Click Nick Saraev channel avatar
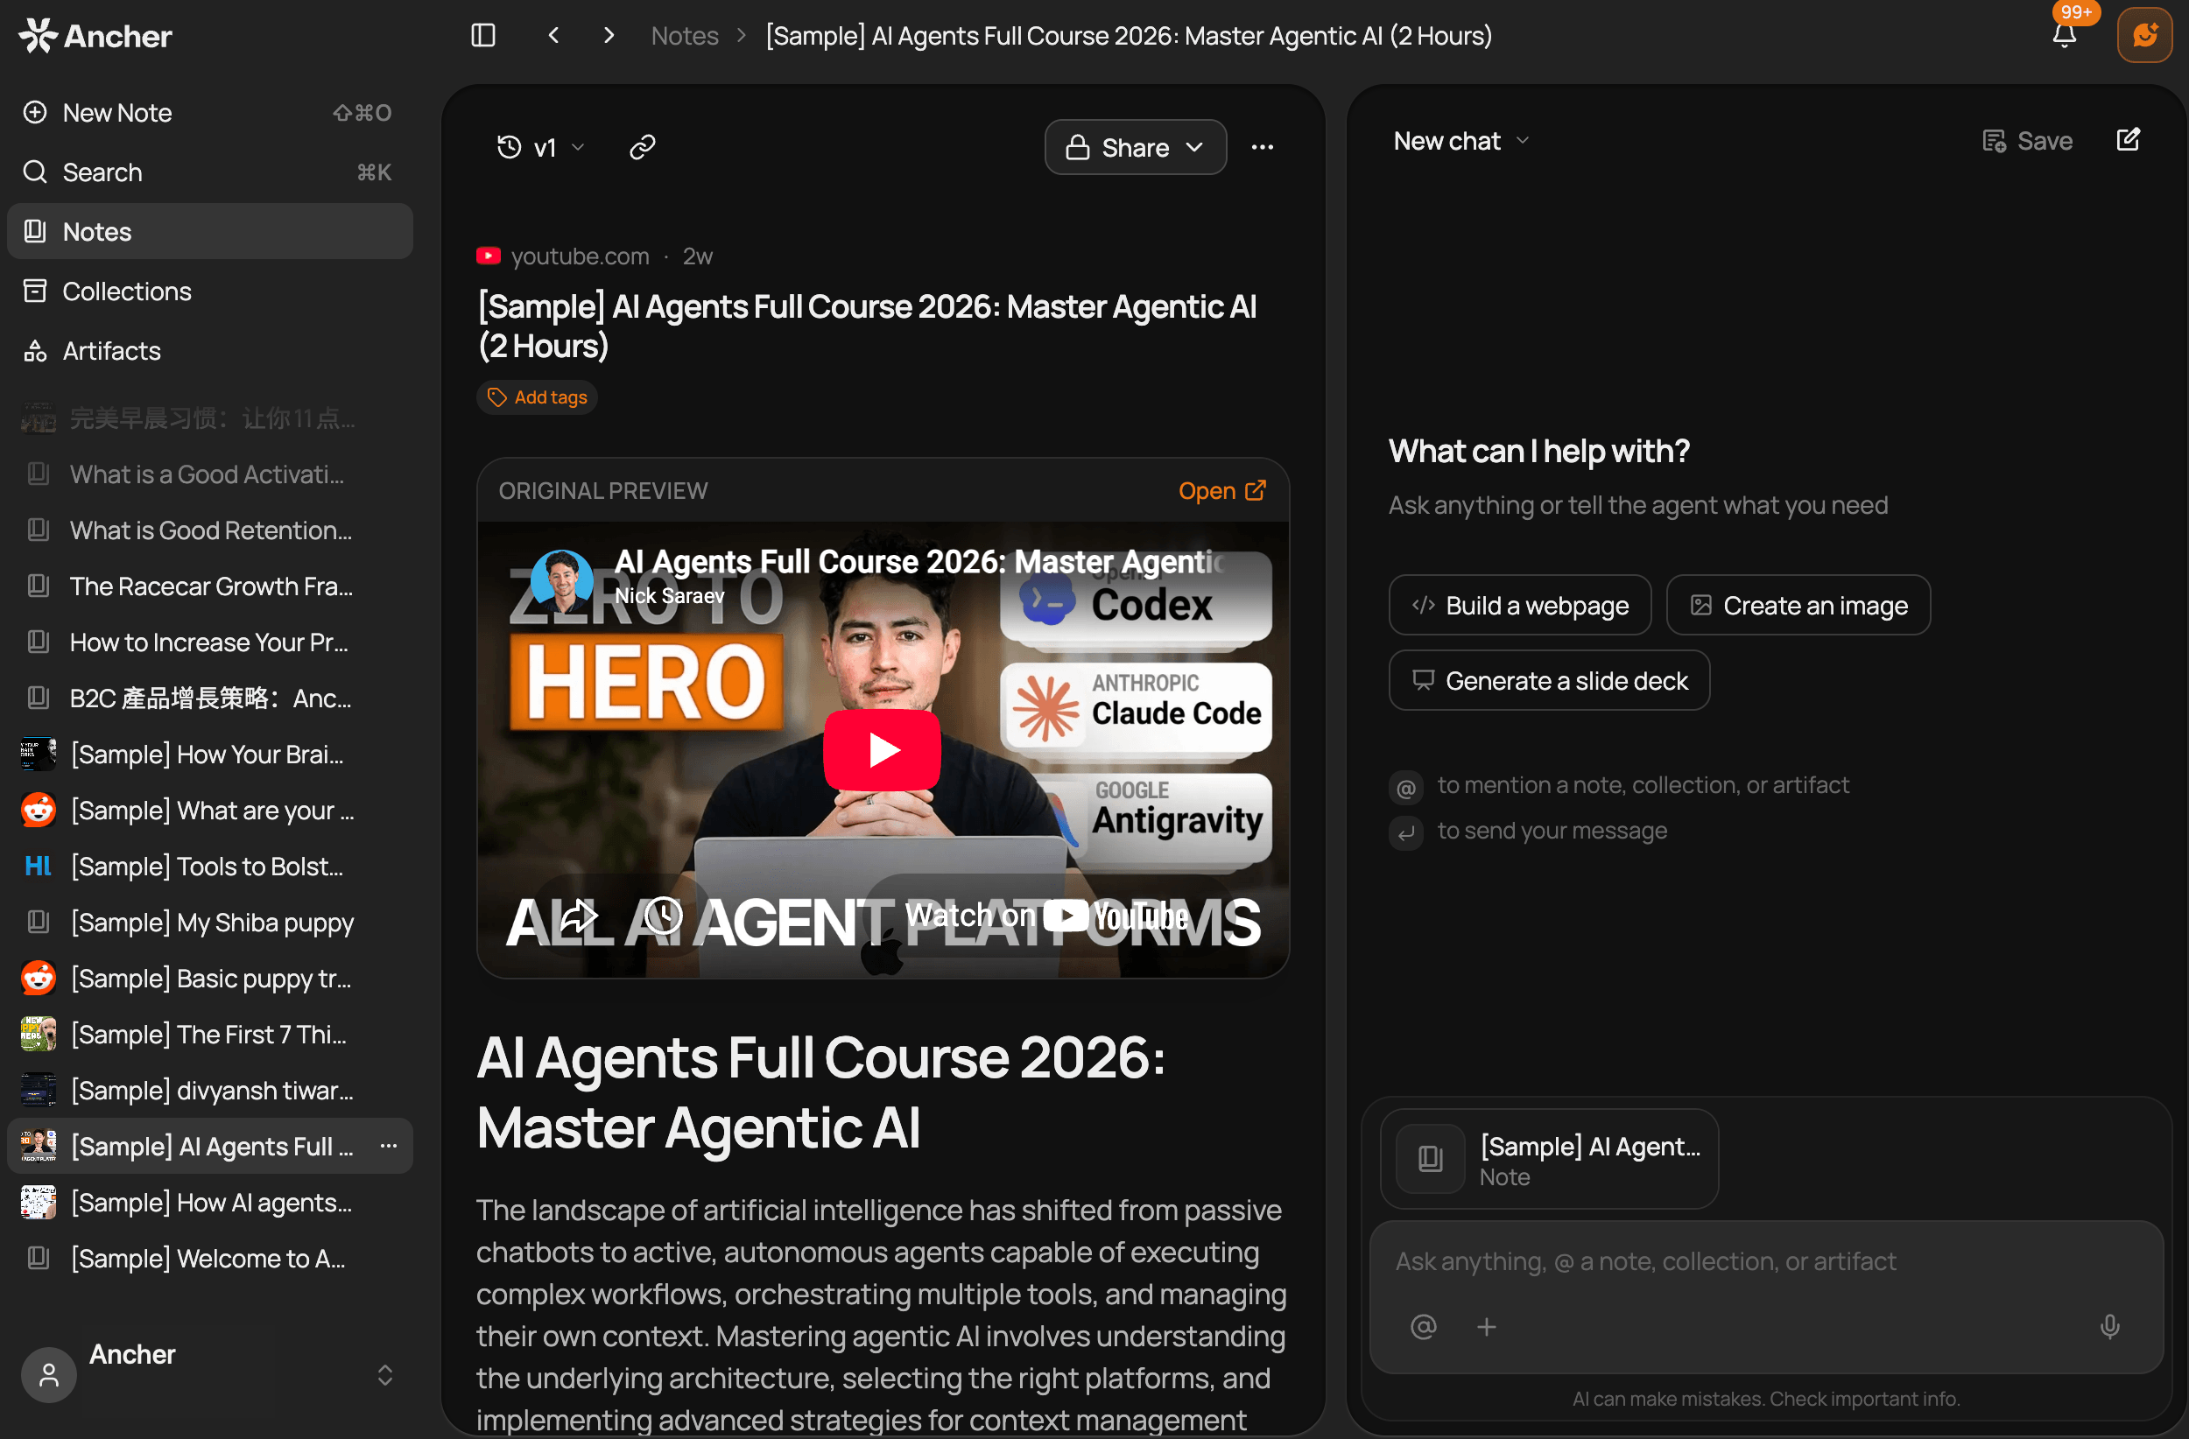 point(562,580)
